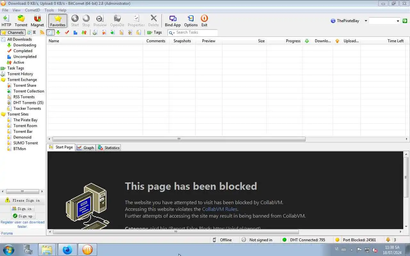Image resolution: width=410 pixels, height=256 pixels.
Task: Open the CometID menu
Action: click(32, 10)
